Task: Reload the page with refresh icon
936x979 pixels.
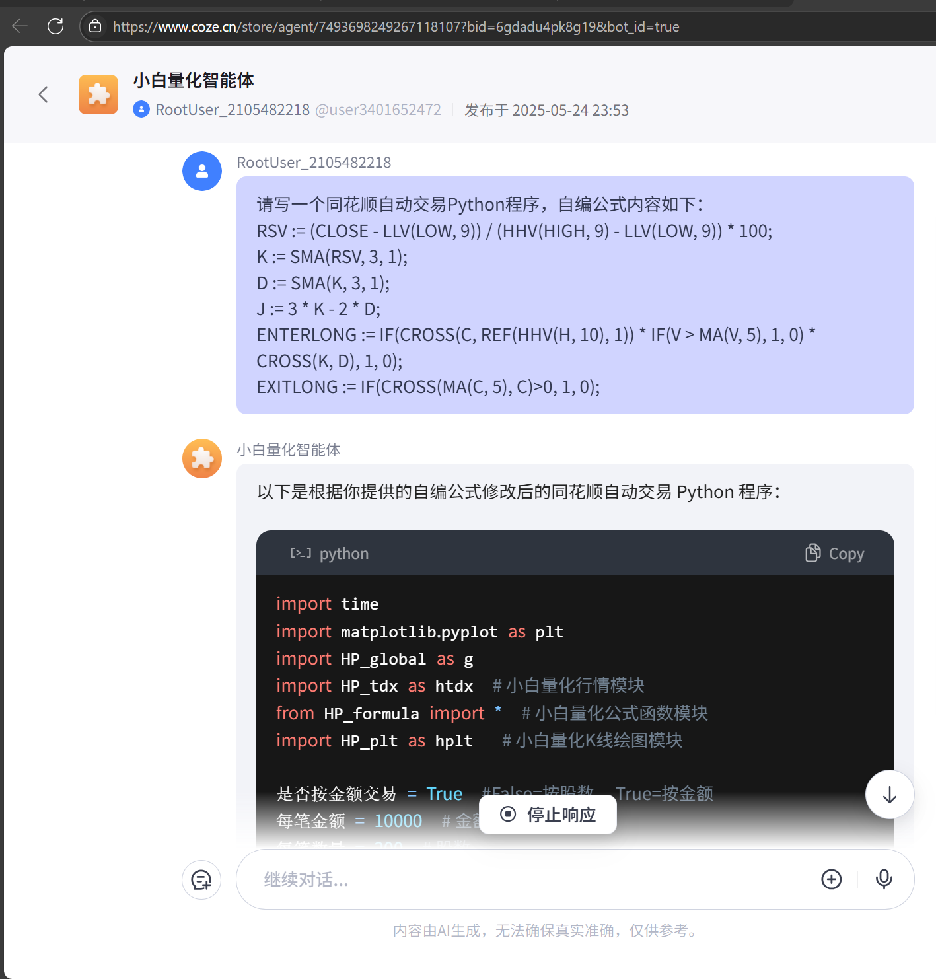Action: (x=55, y=26)
